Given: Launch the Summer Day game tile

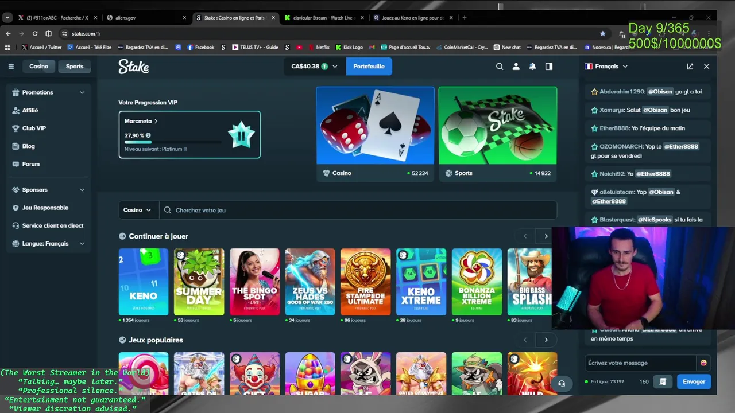Looking at the screenshot, I should (x=199, y=282).
